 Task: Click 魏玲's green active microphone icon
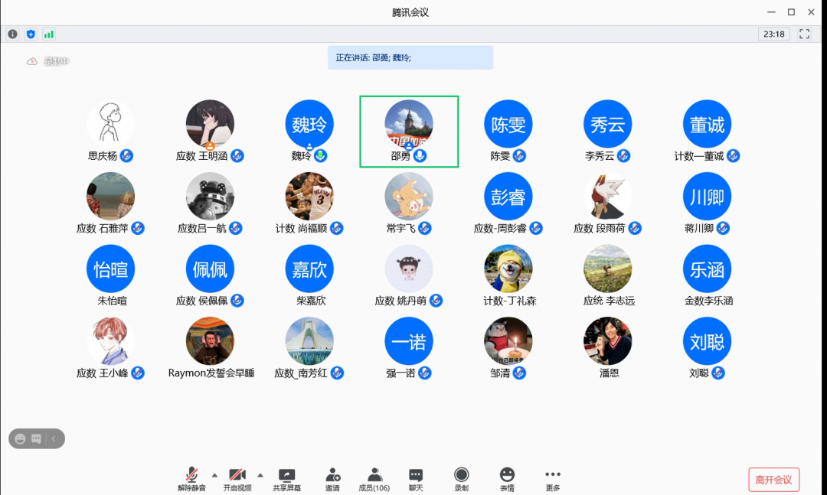point(320,156)
